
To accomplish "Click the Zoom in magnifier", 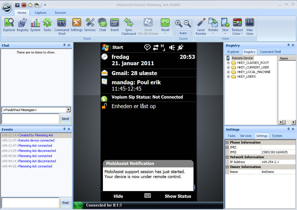I will tap(179, 24).
